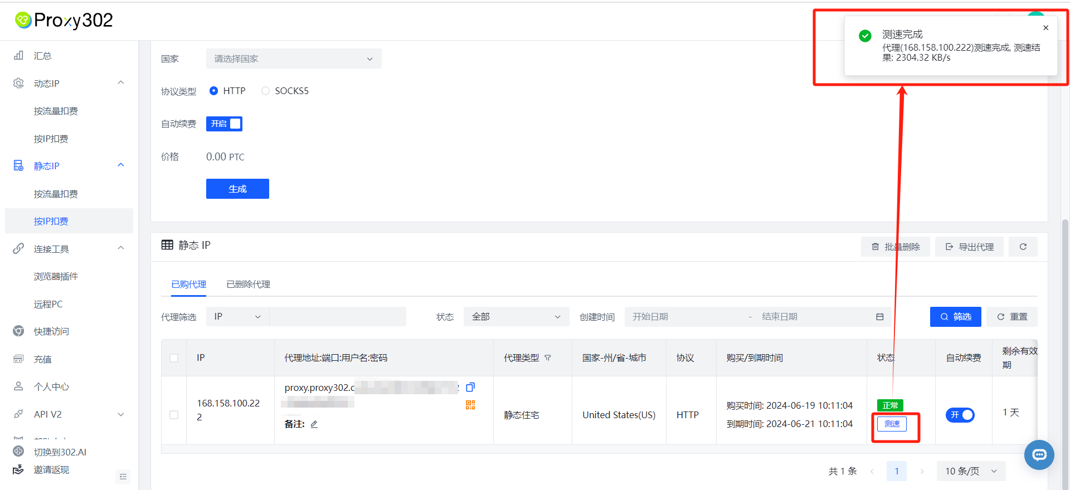Click the proxy filter text input
This screenshot has width=1070, height=490.
click(338, 317)
